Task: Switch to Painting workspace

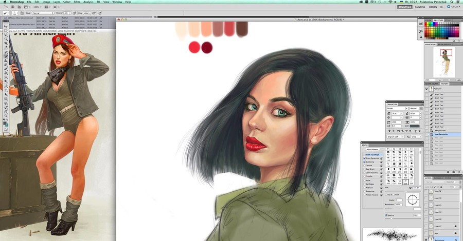Action: click(x=420, y=7)
